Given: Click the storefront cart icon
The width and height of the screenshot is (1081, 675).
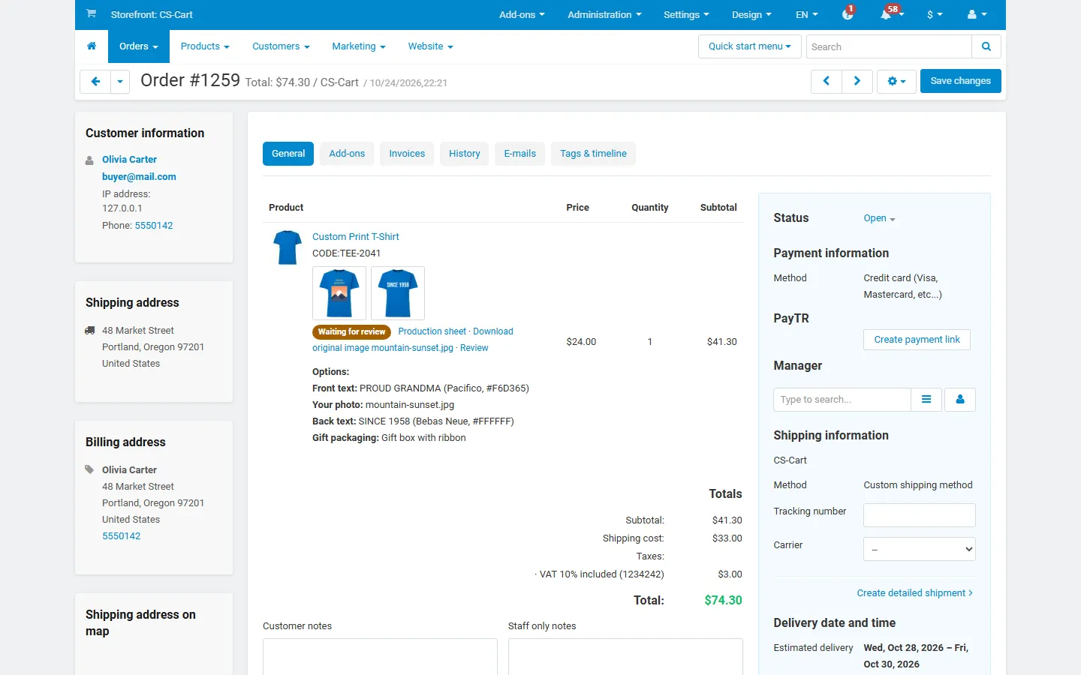Looking at the screenshot, I should (x=91, y=14).
